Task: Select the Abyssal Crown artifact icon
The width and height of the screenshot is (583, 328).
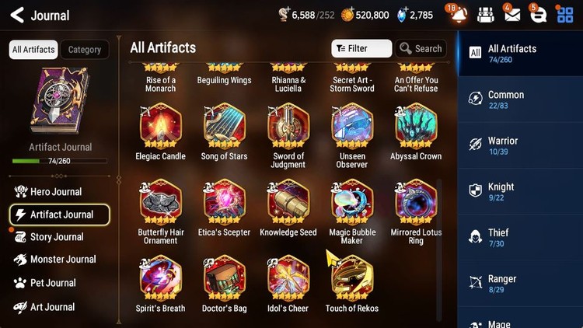Action: (416, 127)
